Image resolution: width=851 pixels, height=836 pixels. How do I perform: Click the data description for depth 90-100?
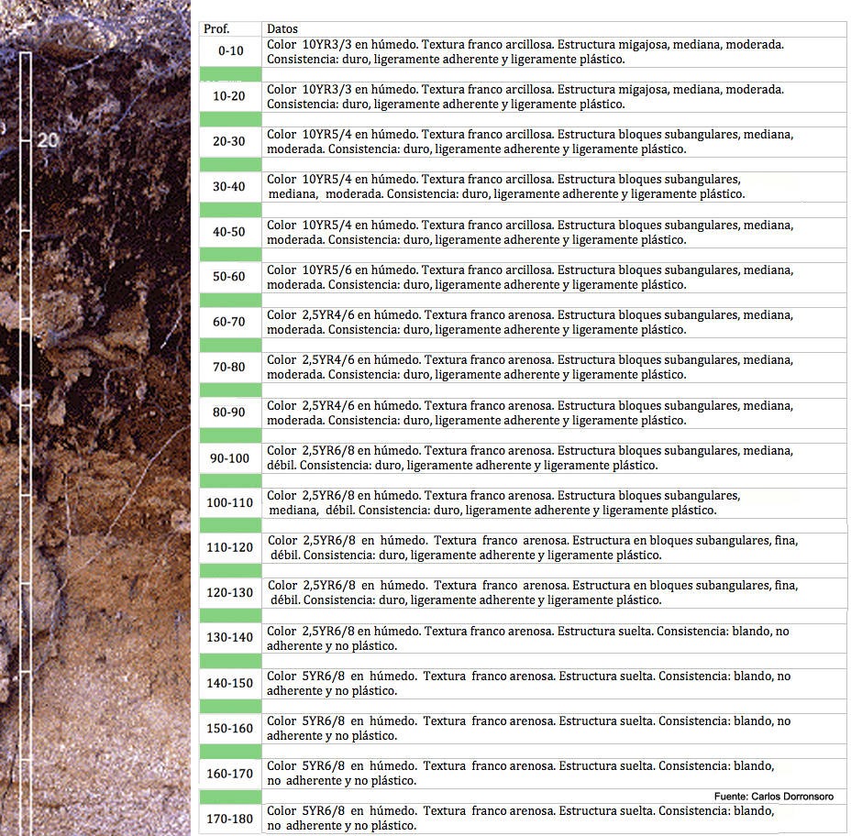554,457
